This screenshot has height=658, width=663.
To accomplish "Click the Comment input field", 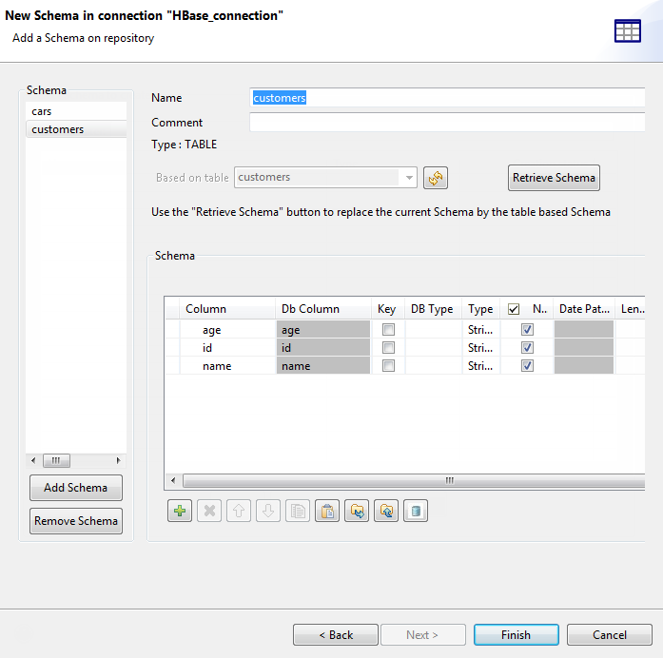I will (x=447, y=123).
